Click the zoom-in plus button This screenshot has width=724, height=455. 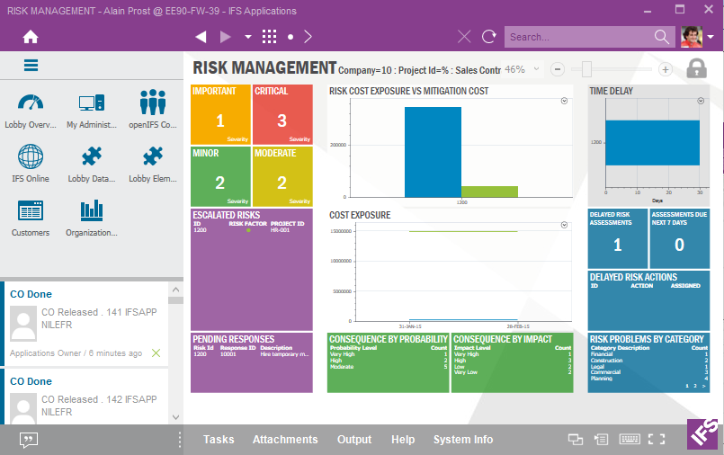(666, 69)
